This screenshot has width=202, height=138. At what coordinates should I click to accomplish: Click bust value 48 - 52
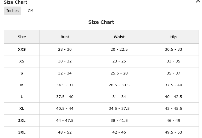click(65, 132)
